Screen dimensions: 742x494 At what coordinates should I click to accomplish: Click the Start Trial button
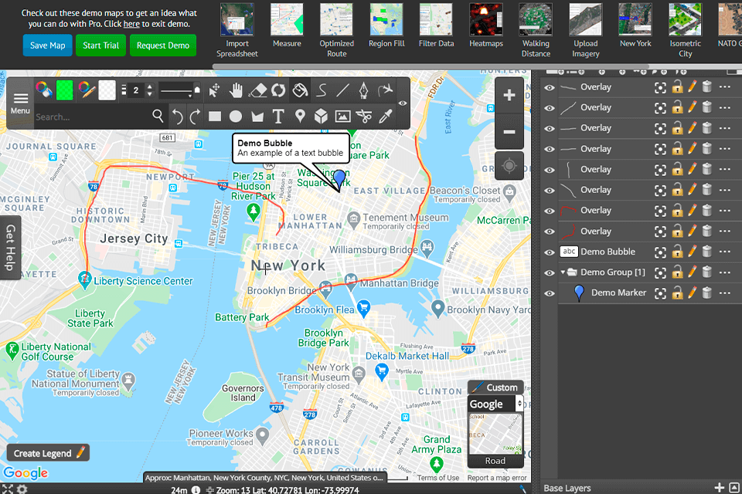pos(100,46)
